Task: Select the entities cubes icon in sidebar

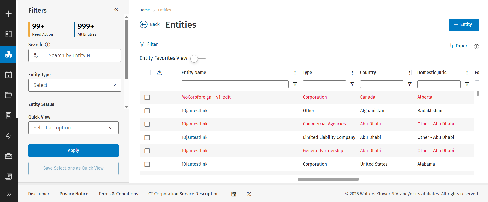Action: 9,54
